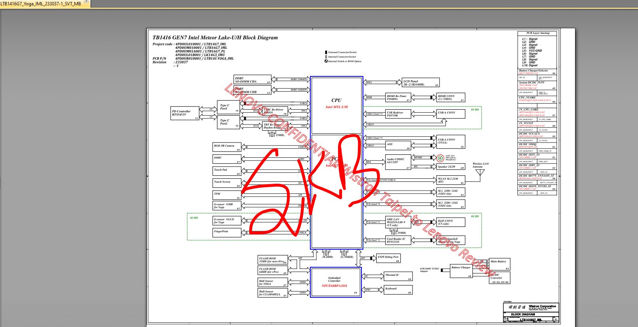
Task: Click the "Type C Port1" block
Action: [x=229, y=107]
